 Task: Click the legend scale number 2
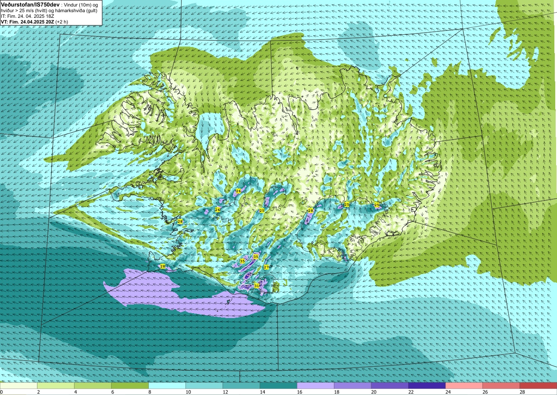(38, 392)
